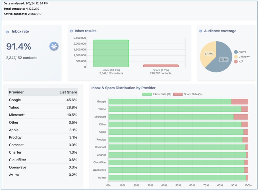The height and width of the screenshot is (190, 258).
Task: Select the Comcast row in provider table
Action: pos(43,145)
